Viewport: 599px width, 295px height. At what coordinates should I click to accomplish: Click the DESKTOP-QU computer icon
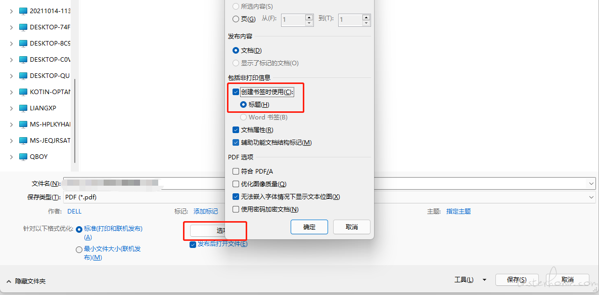(23, 76)
